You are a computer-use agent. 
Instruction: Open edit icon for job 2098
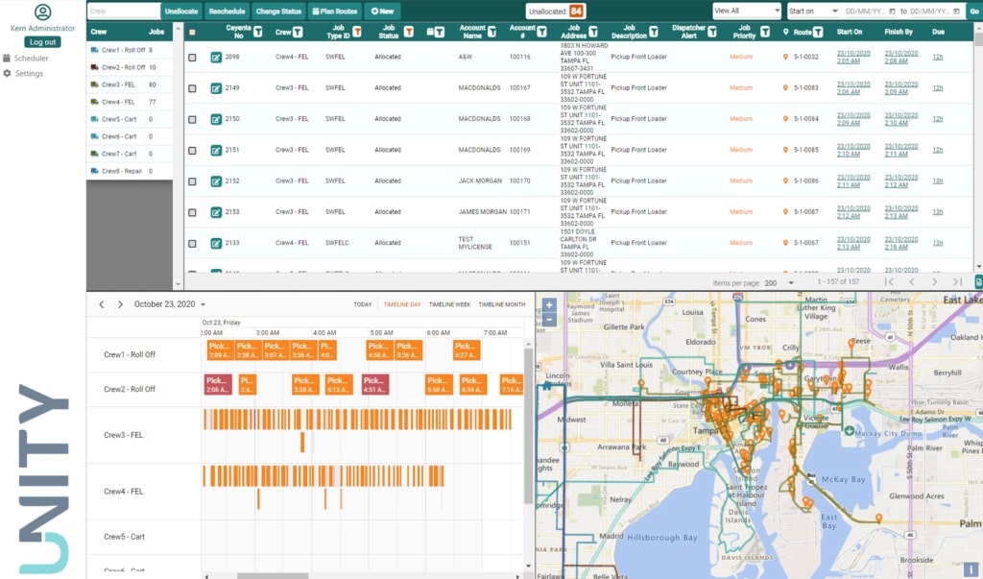(216, 58)
